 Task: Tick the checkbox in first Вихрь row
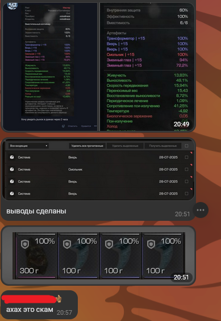(186, 157)
